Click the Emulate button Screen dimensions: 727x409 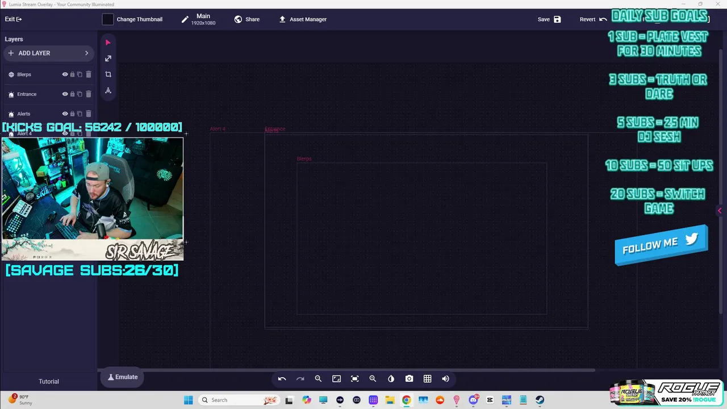122,377
